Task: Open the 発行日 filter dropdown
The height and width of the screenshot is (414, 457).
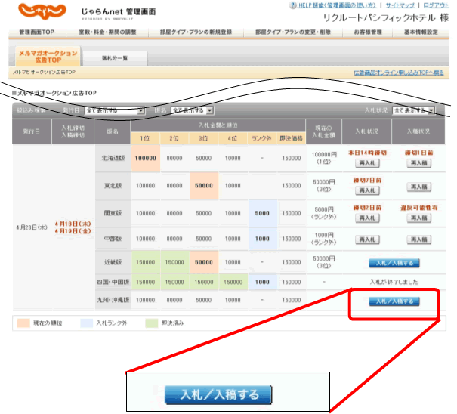Action: pos(115,111)
